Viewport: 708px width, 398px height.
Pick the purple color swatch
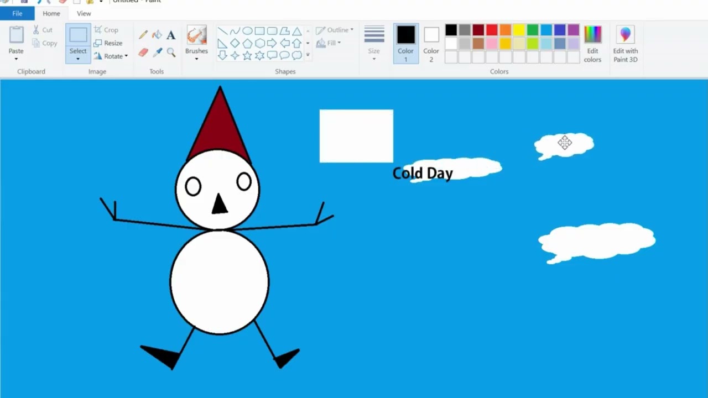click(574, 30)
